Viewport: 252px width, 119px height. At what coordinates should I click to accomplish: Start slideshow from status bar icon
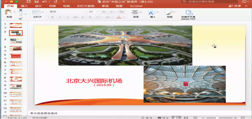click(x=195, y=118)
